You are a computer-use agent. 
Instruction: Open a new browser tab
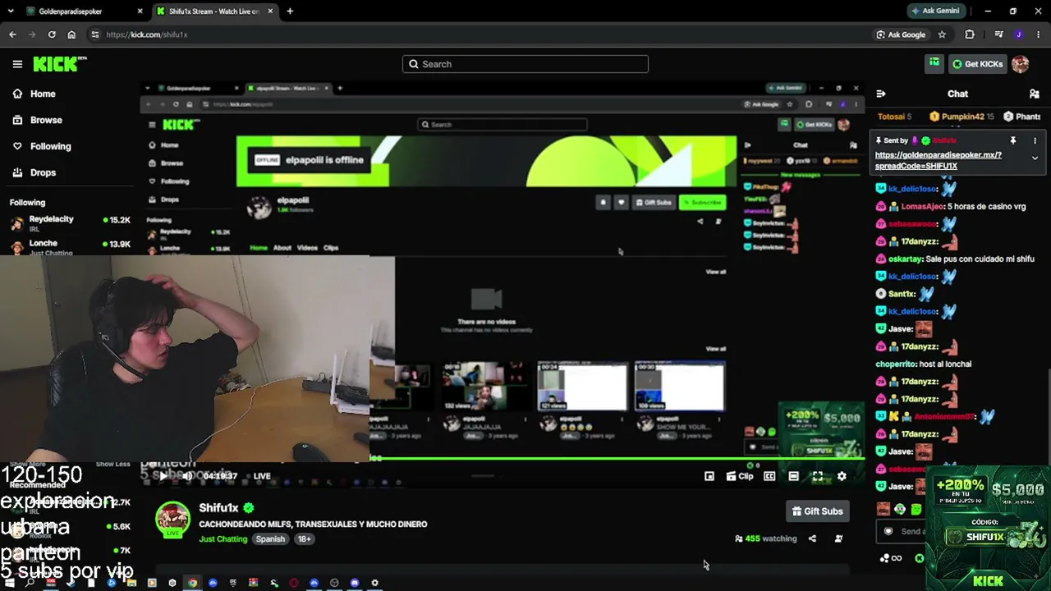click(290, 11)
